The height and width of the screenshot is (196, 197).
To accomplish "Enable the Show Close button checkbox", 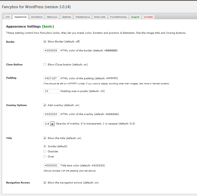I will tap(45, 64).
